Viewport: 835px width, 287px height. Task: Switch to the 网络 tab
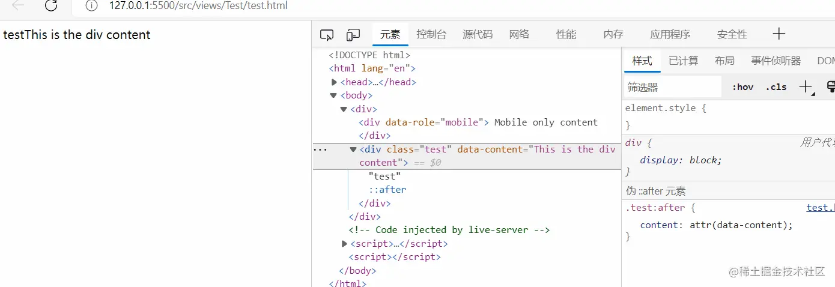point(519,35)
